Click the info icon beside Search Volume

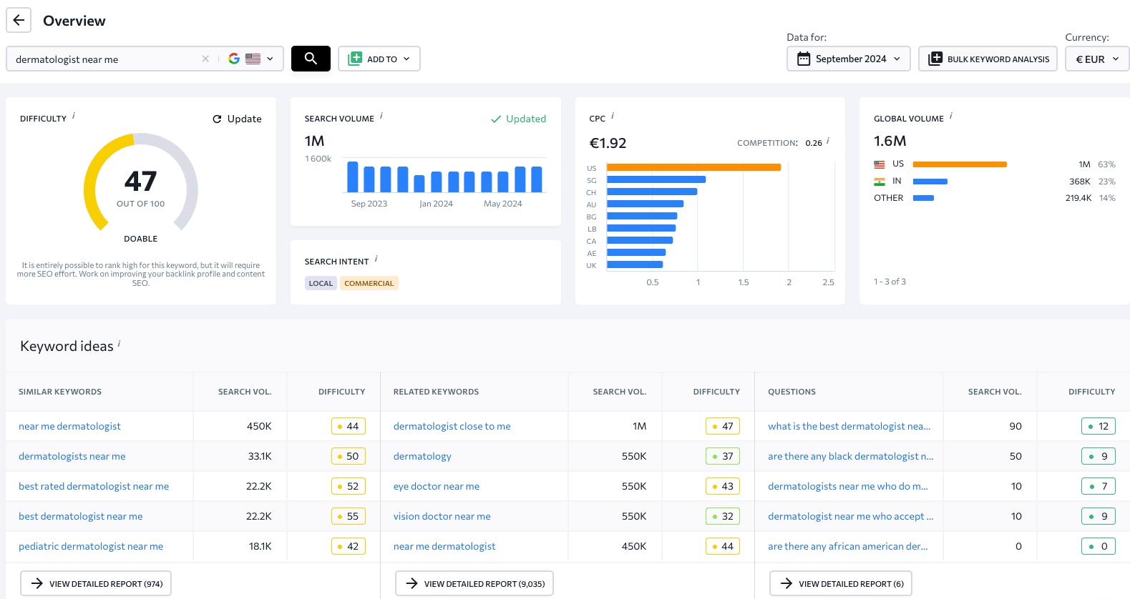pyautogui.click(x=381, y=116)
